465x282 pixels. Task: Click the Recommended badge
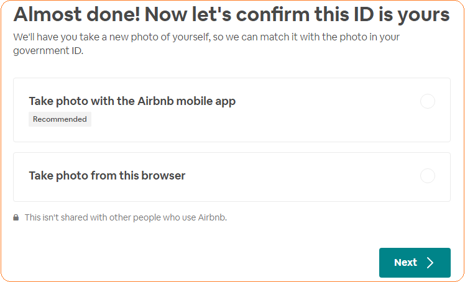[60, 119]
